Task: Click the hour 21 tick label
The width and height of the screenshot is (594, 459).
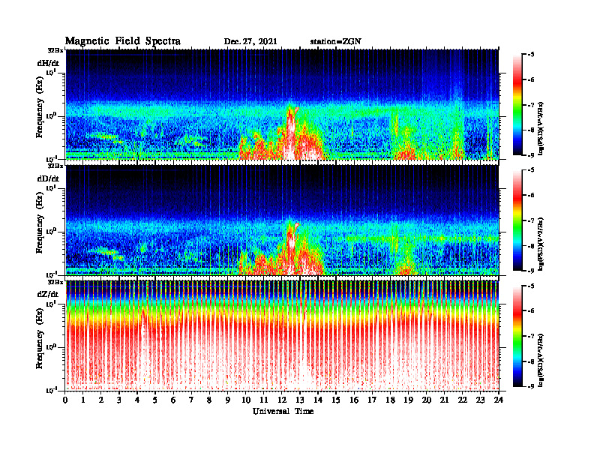Action: tap(444, 400)
